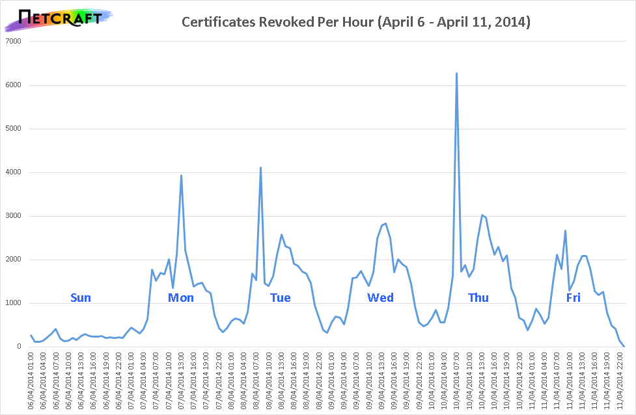Click the Tuesday morning peak just above 4000
636x415 pixels.
[260, 168]
